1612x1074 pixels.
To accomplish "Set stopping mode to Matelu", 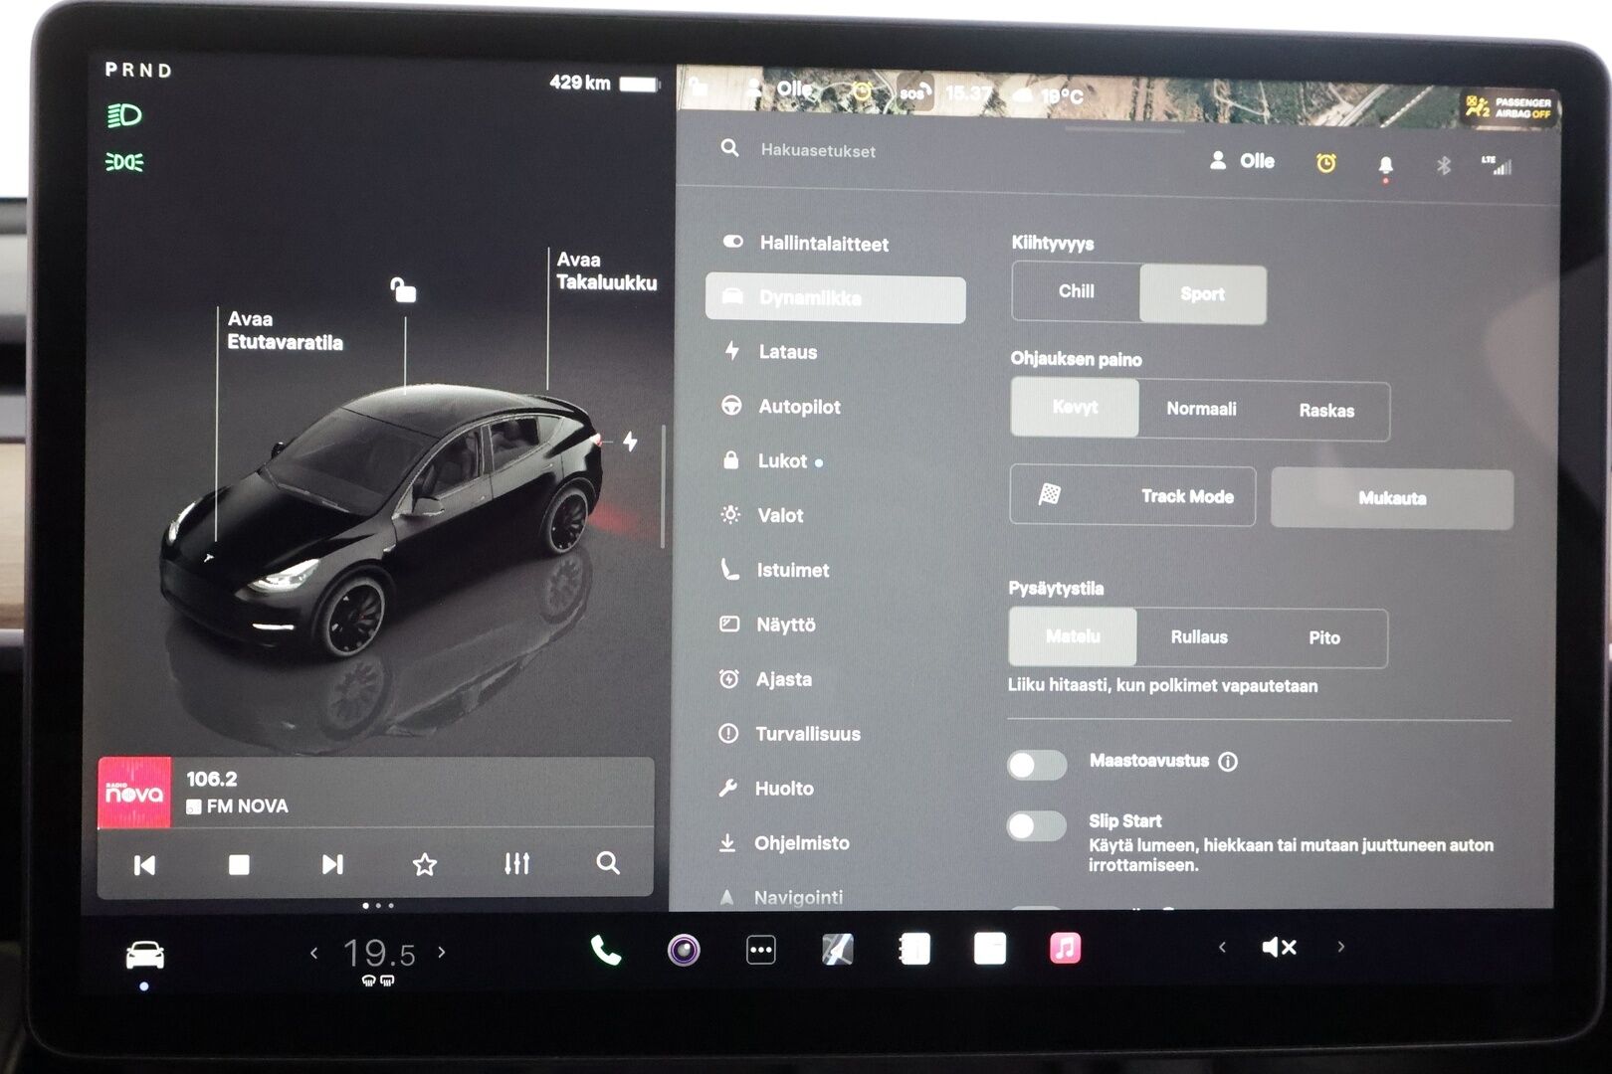I will (1073, 636).
